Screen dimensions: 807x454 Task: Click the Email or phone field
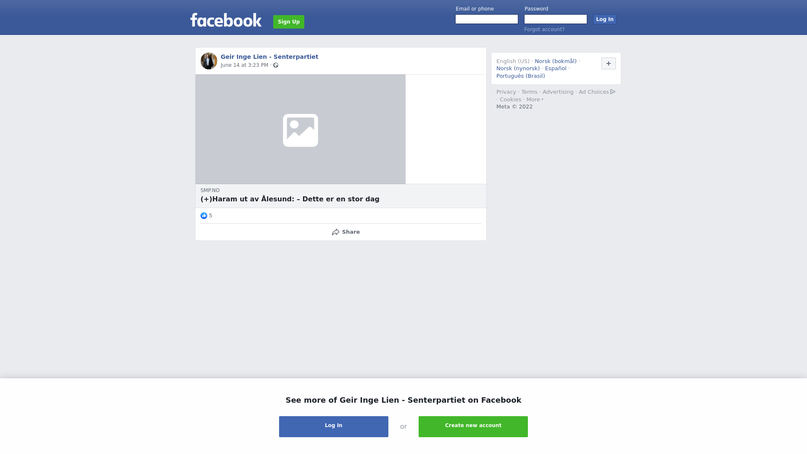coord(487,19)
